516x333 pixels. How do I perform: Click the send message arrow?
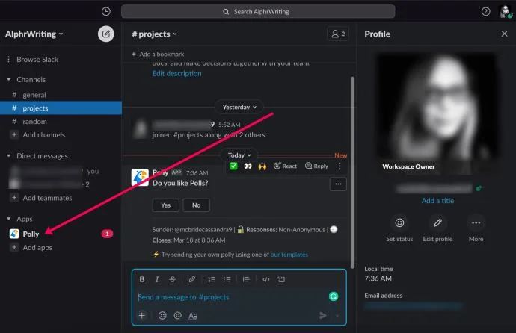click(x=323, y=316)
